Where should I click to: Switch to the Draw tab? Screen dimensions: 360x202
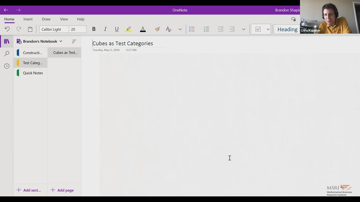point(46,19)
